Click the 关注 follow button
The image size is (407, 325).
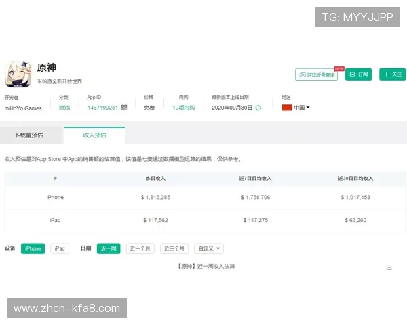(x=392, y=74)
